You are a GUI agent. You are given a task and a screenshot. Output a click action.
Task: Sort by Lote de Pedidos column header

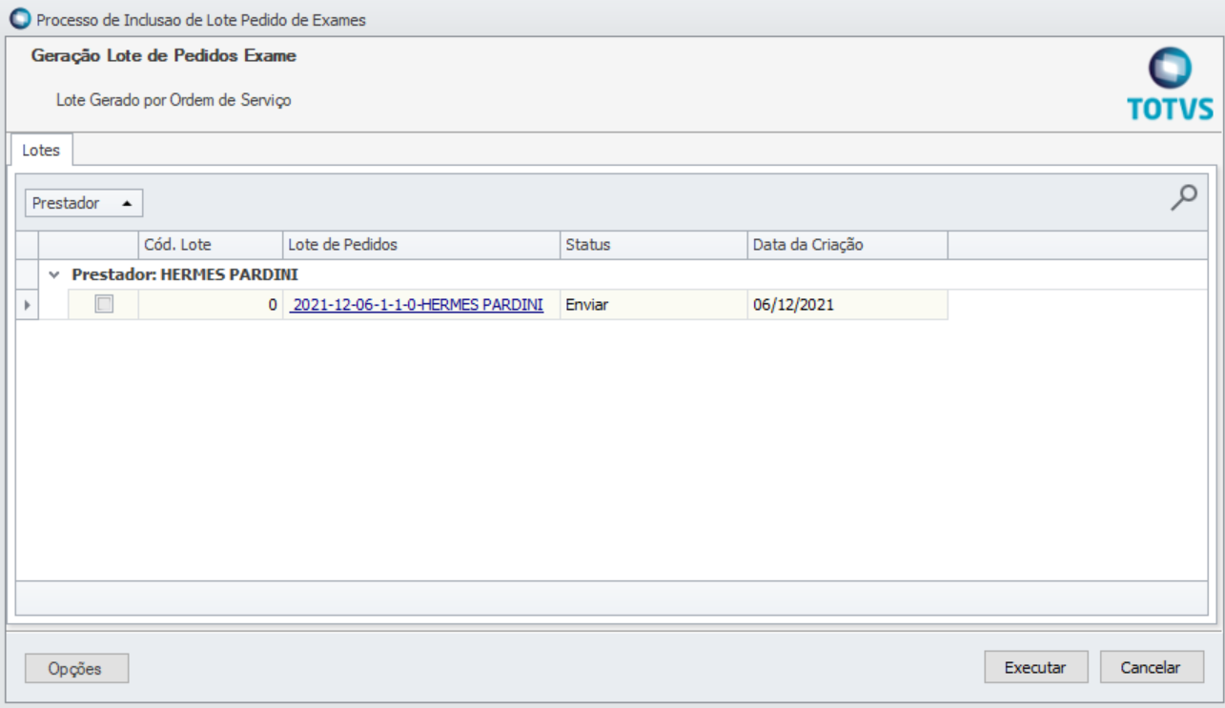(421, 245)
